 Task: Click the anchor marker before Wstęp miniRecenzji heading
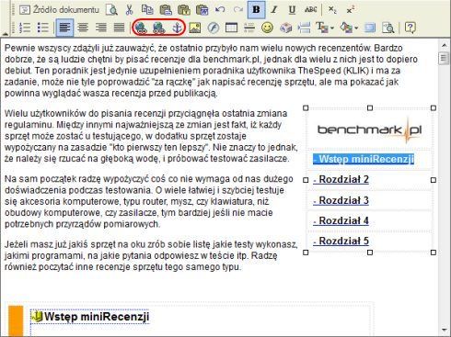click(x=37, y=316)
